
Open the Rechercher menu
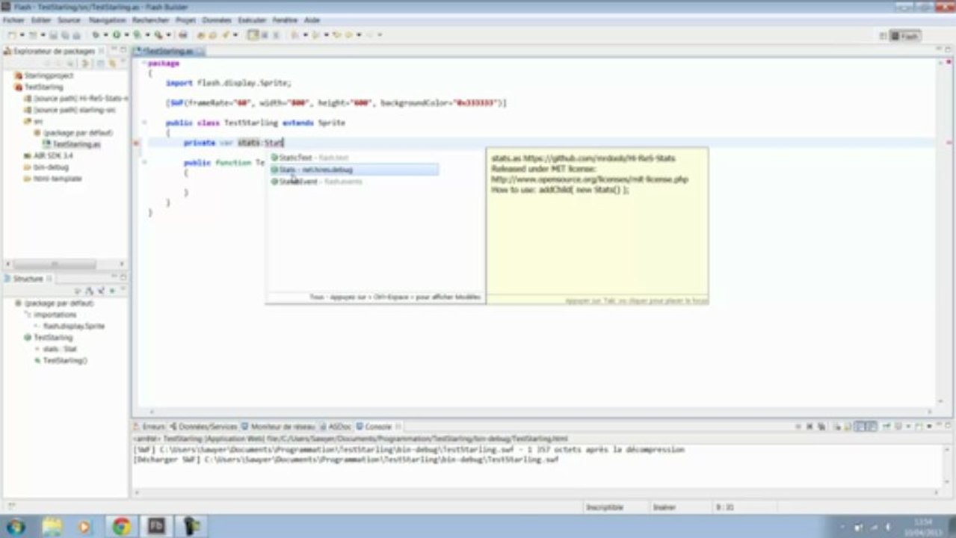150,20
